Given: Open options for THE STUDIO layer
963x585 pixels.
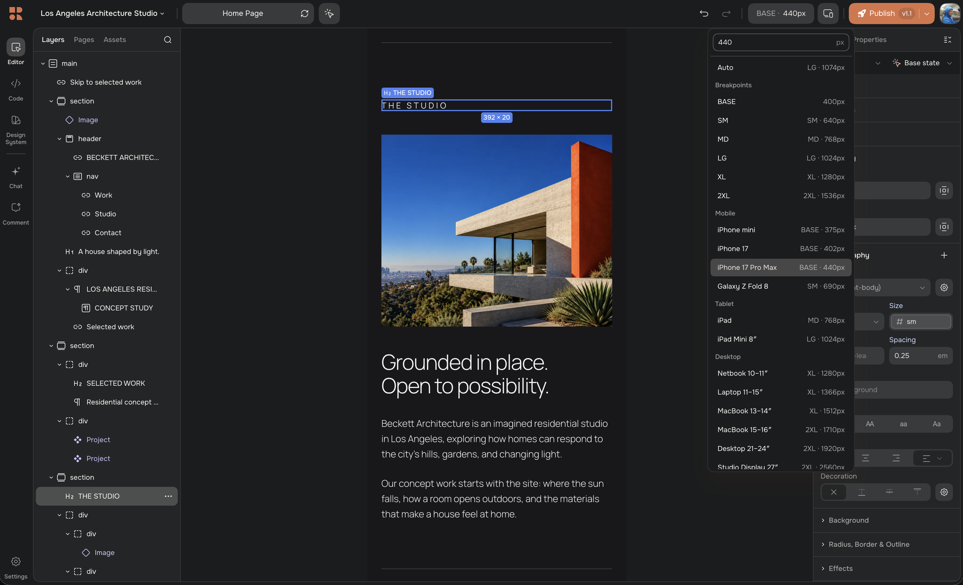Looking at the screenshot, I should click(168, 496).
